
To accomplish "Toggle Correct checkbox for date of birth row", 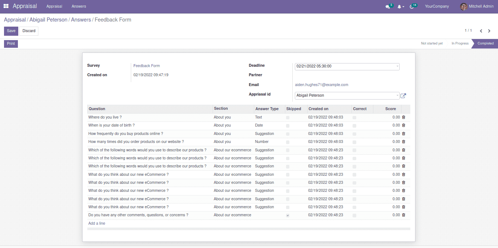I will (x=354, y=126).
